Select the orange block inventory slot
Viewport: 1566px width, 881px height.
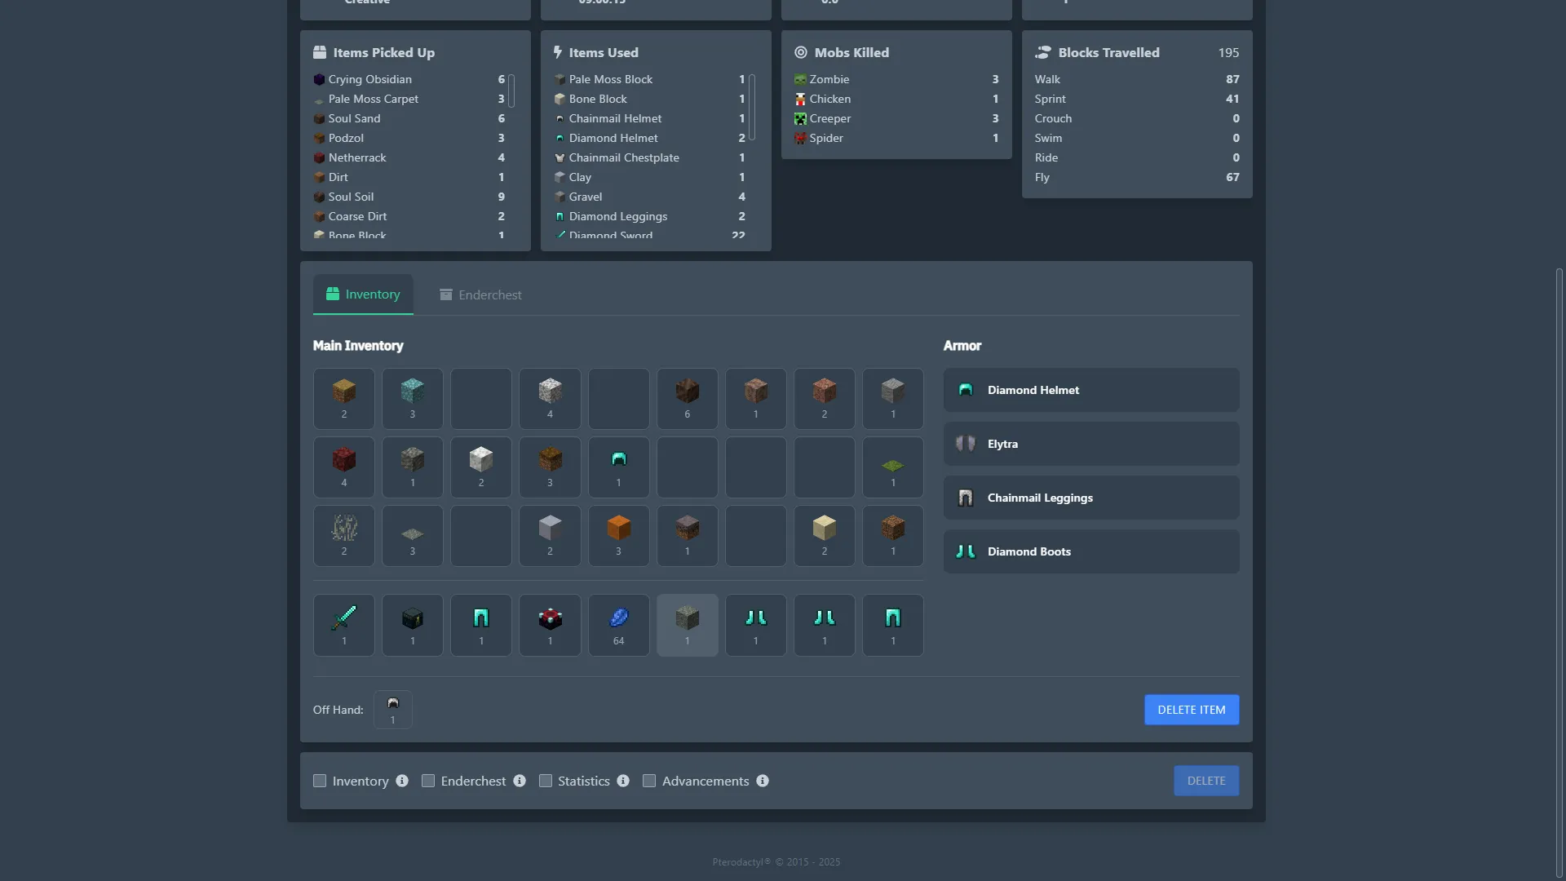[x=618, y=535]
